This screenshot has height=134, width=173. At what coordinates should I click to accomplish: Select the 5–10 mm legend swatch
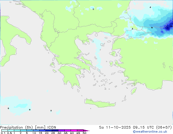click(30, 130)
